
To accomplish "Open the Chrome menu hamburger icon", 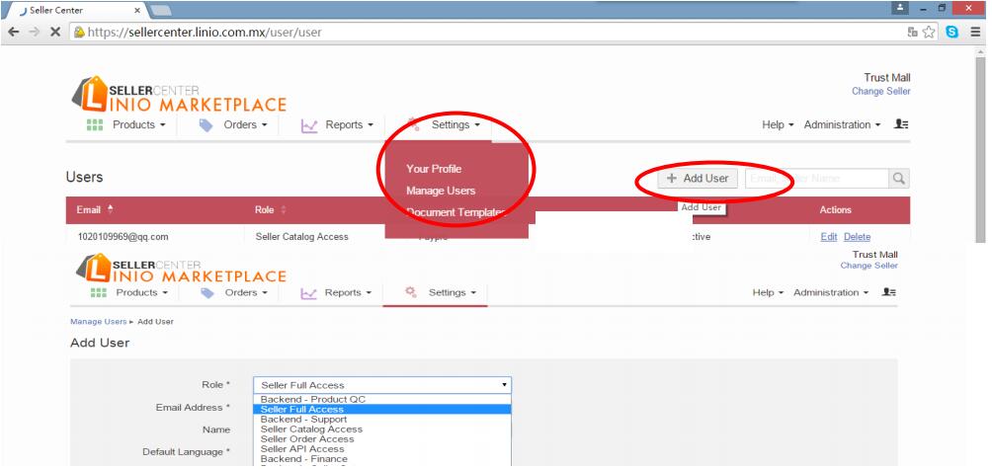I will [975, 32].
